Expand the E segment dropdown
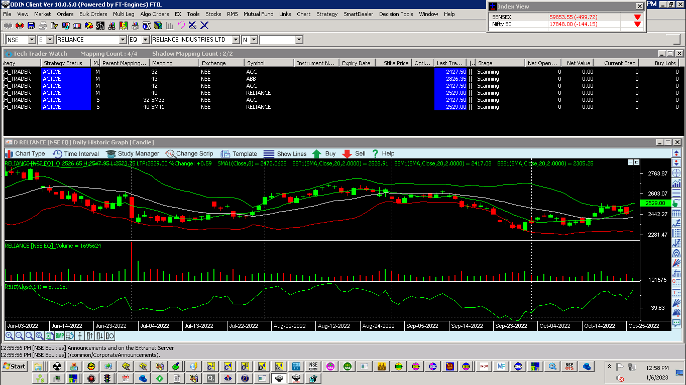Screen dimensions: 686x385 click(x=49, y=40)
